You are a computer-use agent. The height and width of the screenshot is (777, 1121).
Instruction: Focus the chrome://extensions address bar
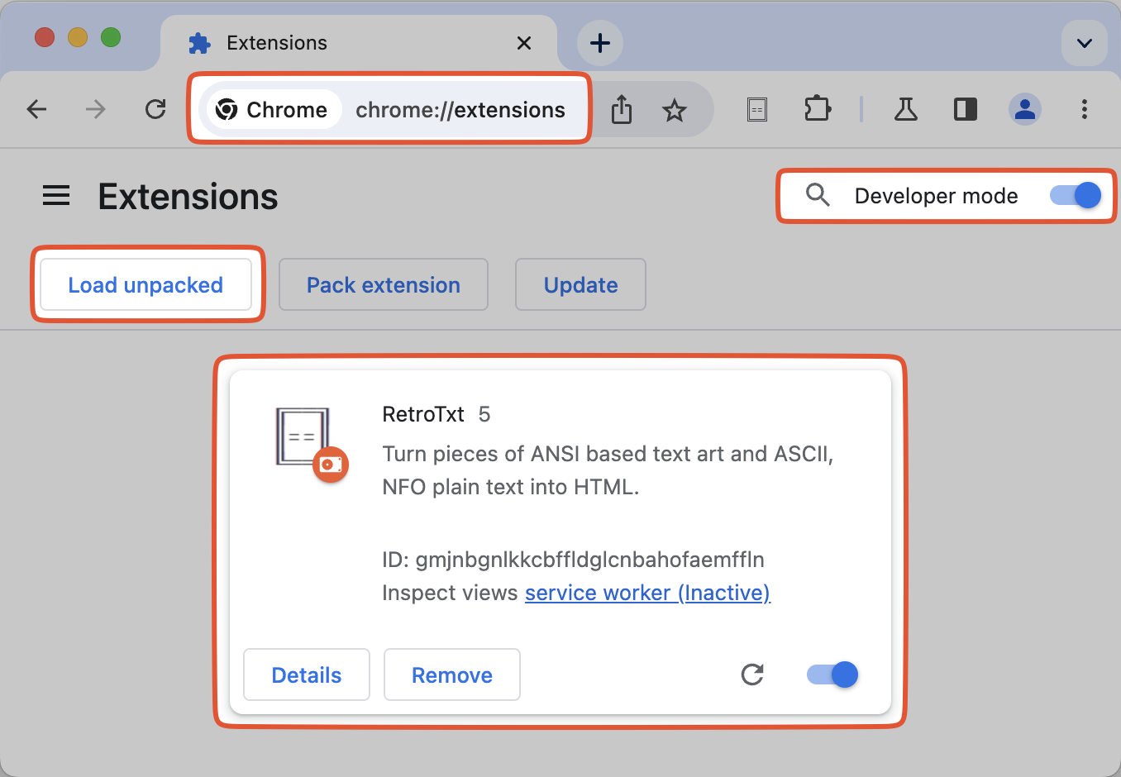(x=460, y=110)
